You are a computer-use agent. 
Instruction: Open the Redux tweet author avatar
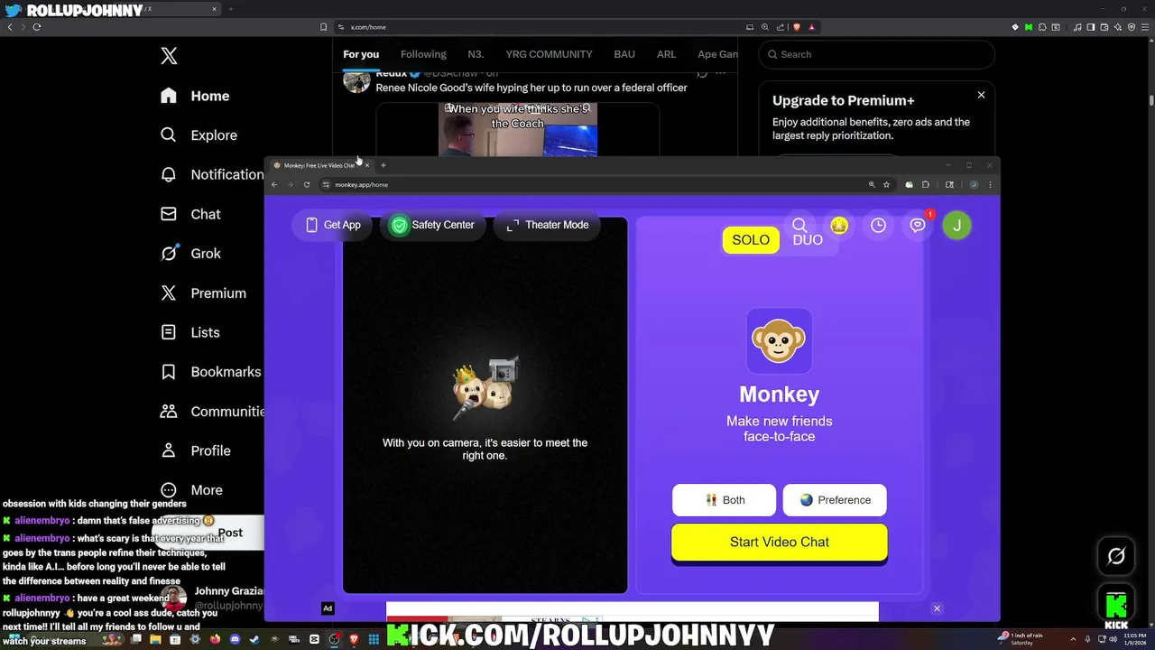(x=356, y=80)
